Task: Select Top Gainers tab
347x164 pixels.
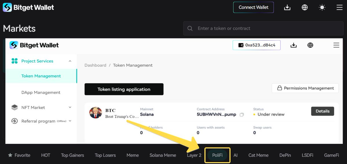Action: pyautogui.click(x=73, y=155)
